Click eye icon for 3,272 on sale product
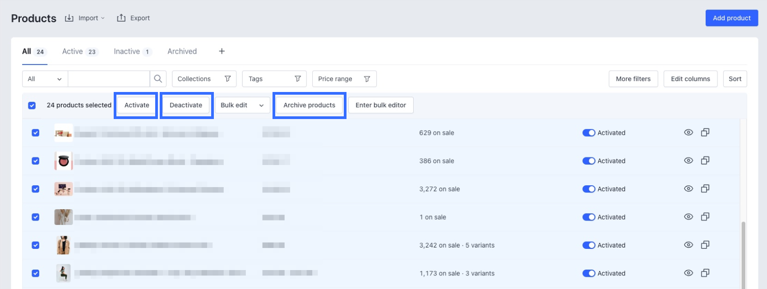Viewport: 767px width, 289px height. tap(688, 189)
